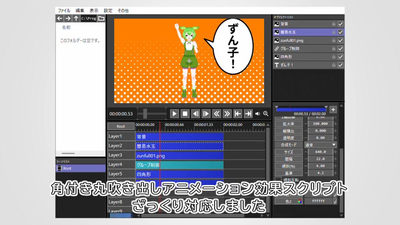Stop playback with the square stop button

coord(185,114)
